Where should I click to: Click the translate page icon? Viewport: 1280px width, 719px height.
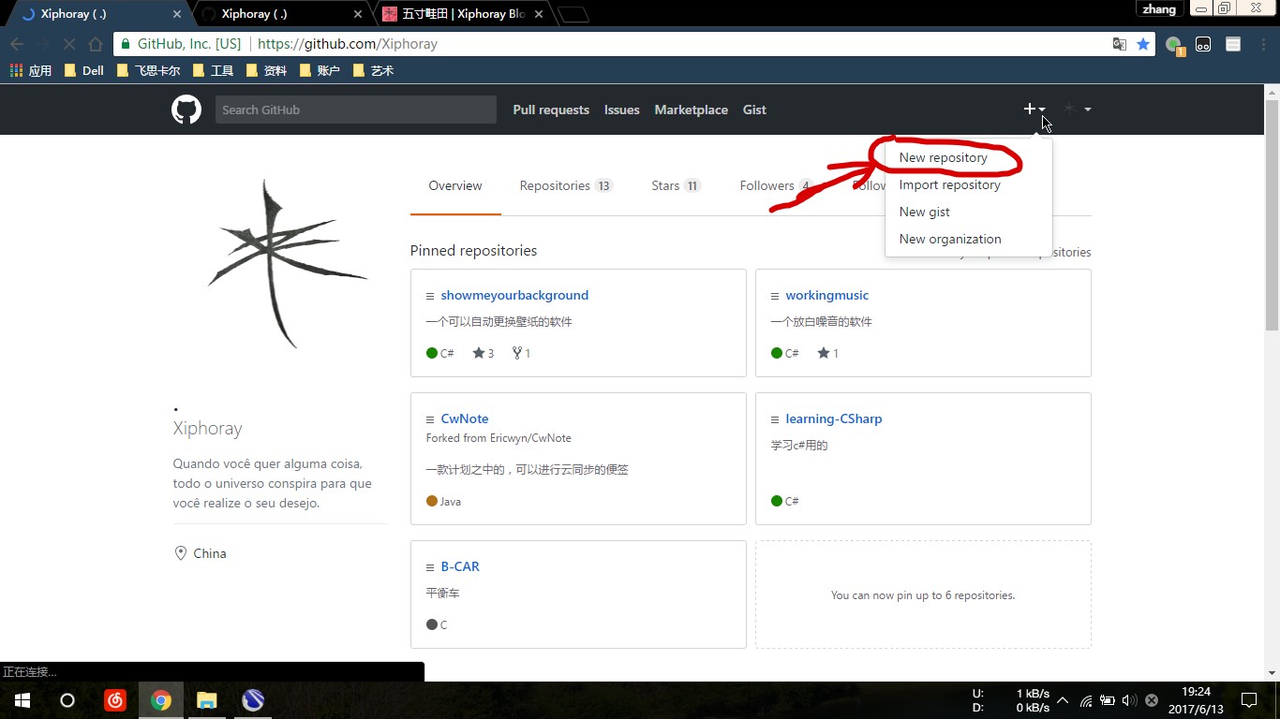pos(1119,44)
